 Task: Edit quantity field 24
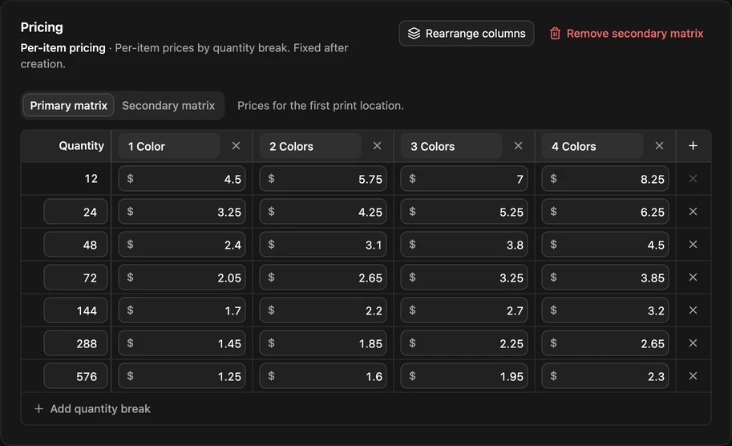pyautogui.click(x=75, y=212)
